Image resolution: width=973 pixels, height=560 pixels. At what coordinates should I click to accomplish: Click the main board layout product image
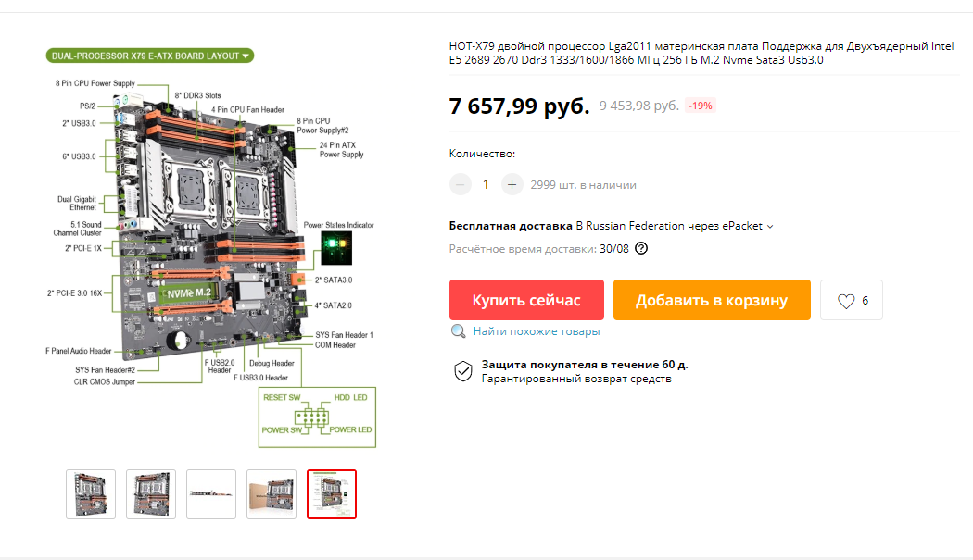point(211,248)
